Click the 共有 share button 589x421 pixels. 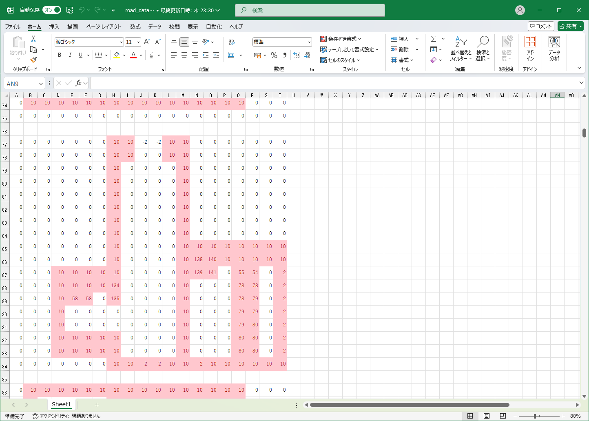(570, 26)
